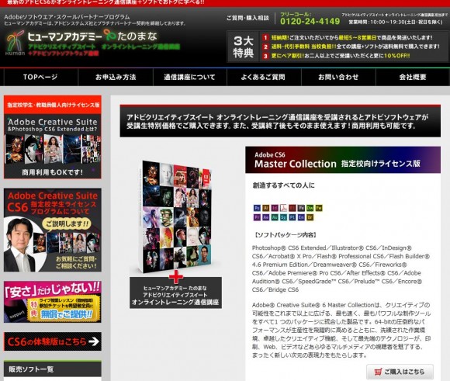
Task: Go to 通信講座について in navigation
Action: [190, 77]
